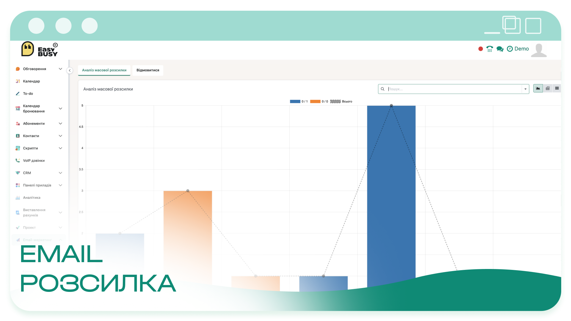Viewport: 571px width, 321px height.
Task: Click the line point atop the blue bar
Action: pos(391,106)
